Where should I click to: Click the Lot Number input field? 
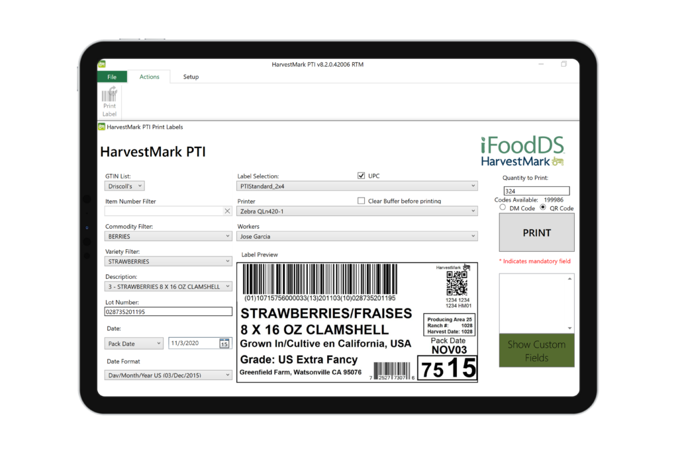tap(168, 312)
